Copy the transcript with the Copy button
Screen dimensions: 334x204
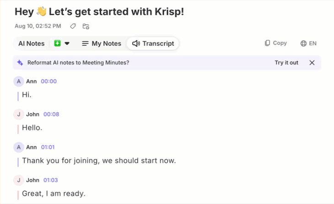(275, 43)
